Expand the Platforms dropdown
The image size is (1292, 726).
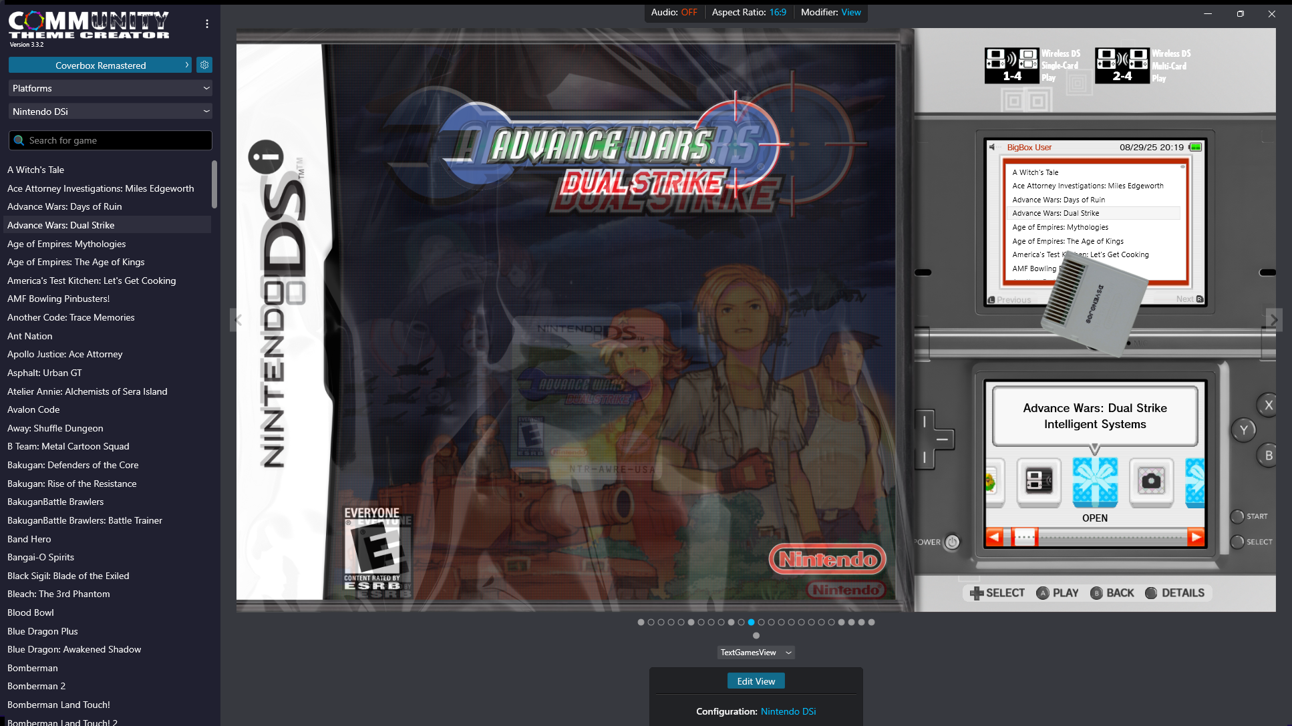[x=110, y=88]
